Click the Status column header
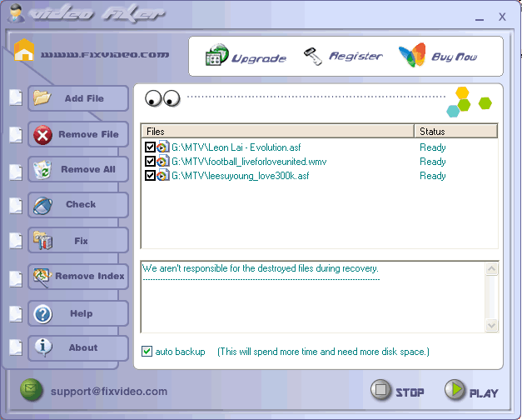This screenshot has width=522, height=420. click(455, 131)
